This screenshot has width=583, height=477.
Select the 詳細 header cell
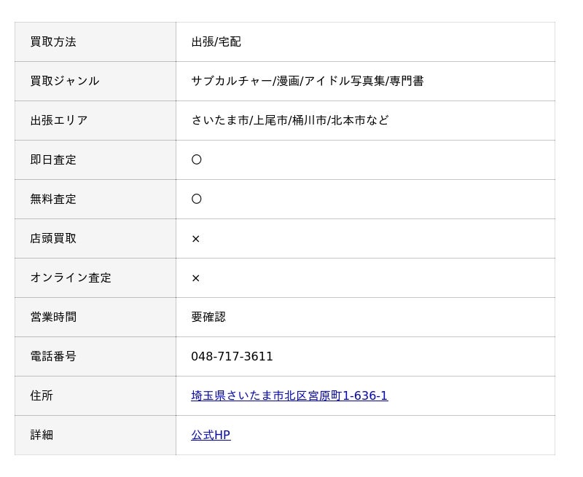[95, 435]
